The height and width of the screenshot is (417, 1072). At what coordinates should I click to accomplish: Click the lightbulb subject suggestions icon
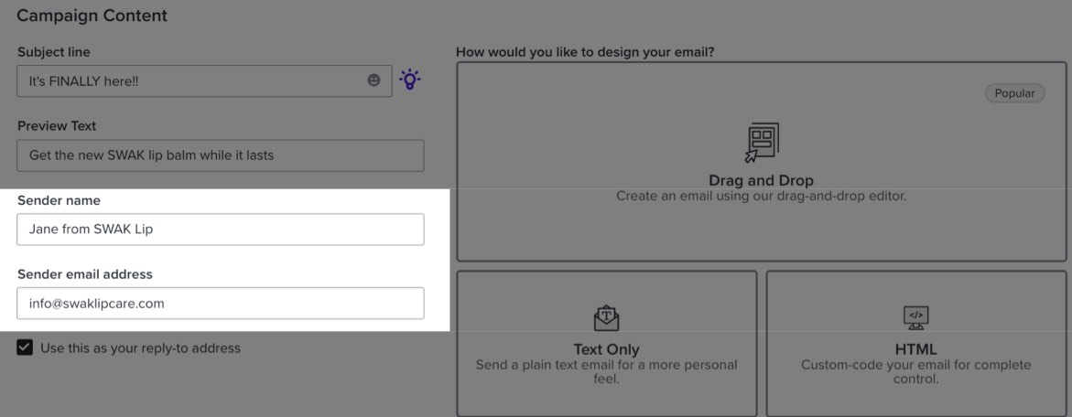410,80
